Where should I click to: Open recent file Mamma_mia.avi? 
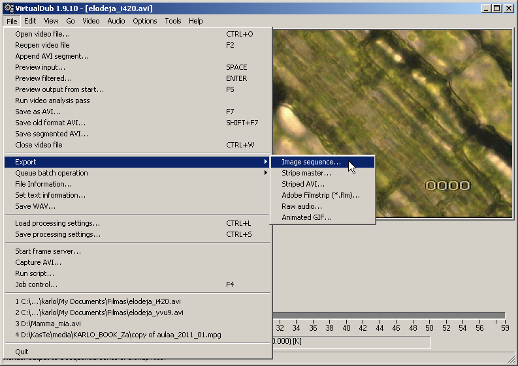(x=138, y=324)
